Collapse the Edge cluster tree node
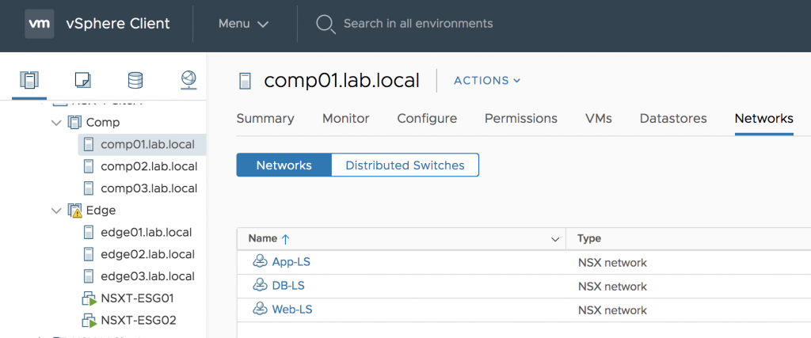Screen dimensions: 811x338 [57, 211]
